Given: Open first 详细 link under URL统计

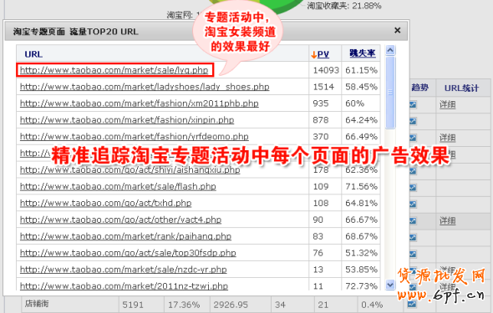Looking at the screenshot, I should 447,104.
